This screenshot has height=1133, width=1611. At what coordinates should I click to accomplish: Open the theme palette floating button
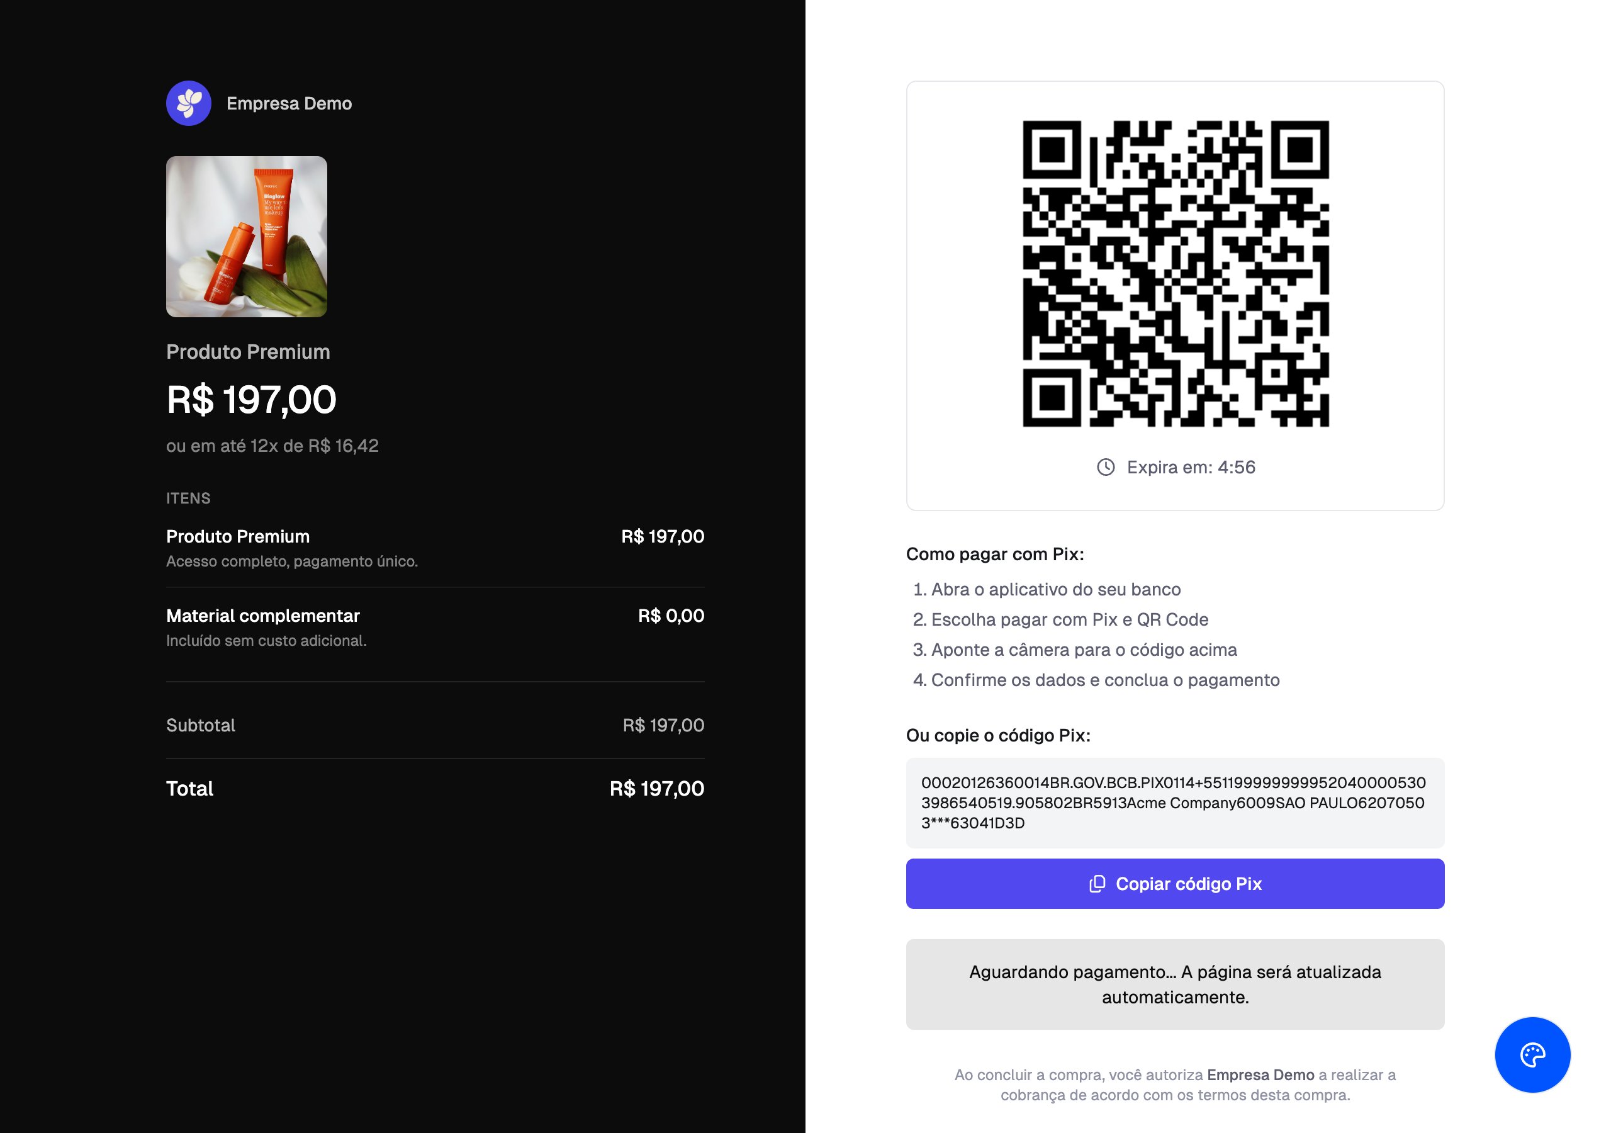1532,1054
